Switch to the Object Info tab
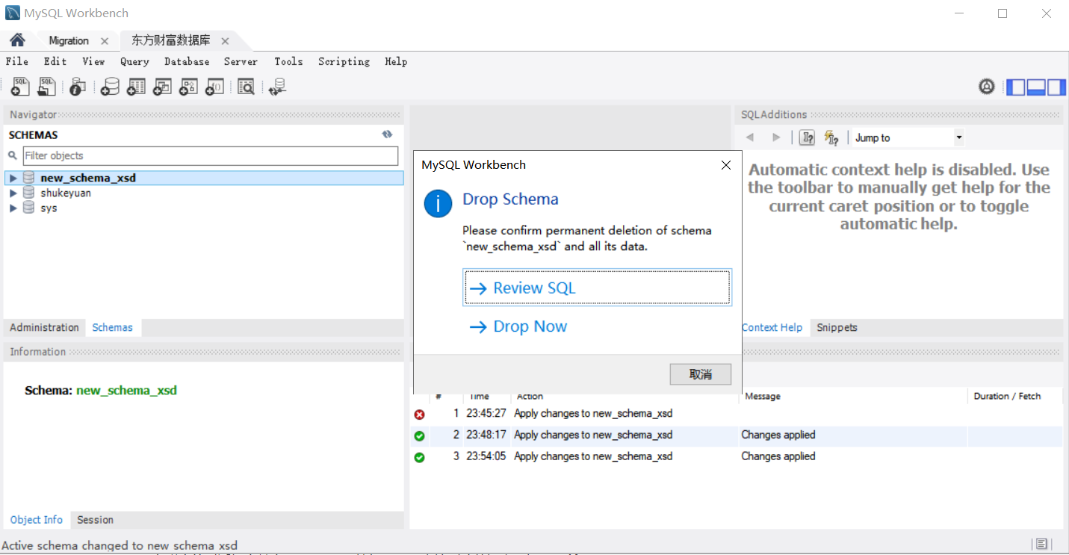 [x=37, y=520]
